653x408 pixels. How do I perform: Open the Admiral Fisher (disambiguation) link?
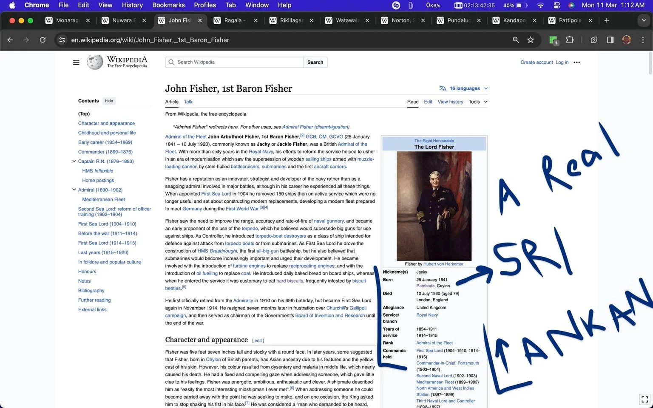click(x=316, y=127)
